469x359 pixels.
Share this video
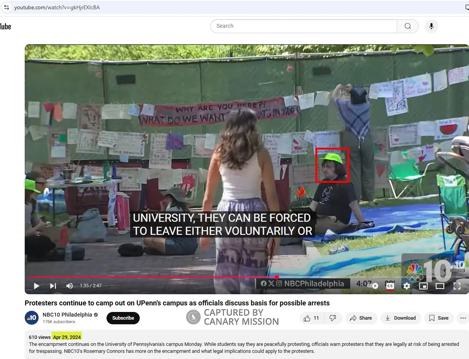click(361, 318)
